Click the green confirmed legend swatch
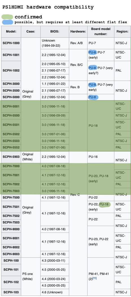Image resolution: width=131 pixels, height=297 pixels. 7,17
